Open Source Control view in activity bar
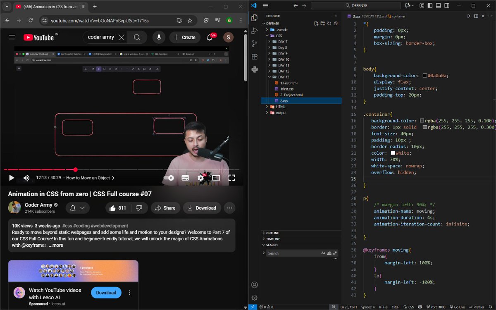496x310 pixels. tap(254, 44)
